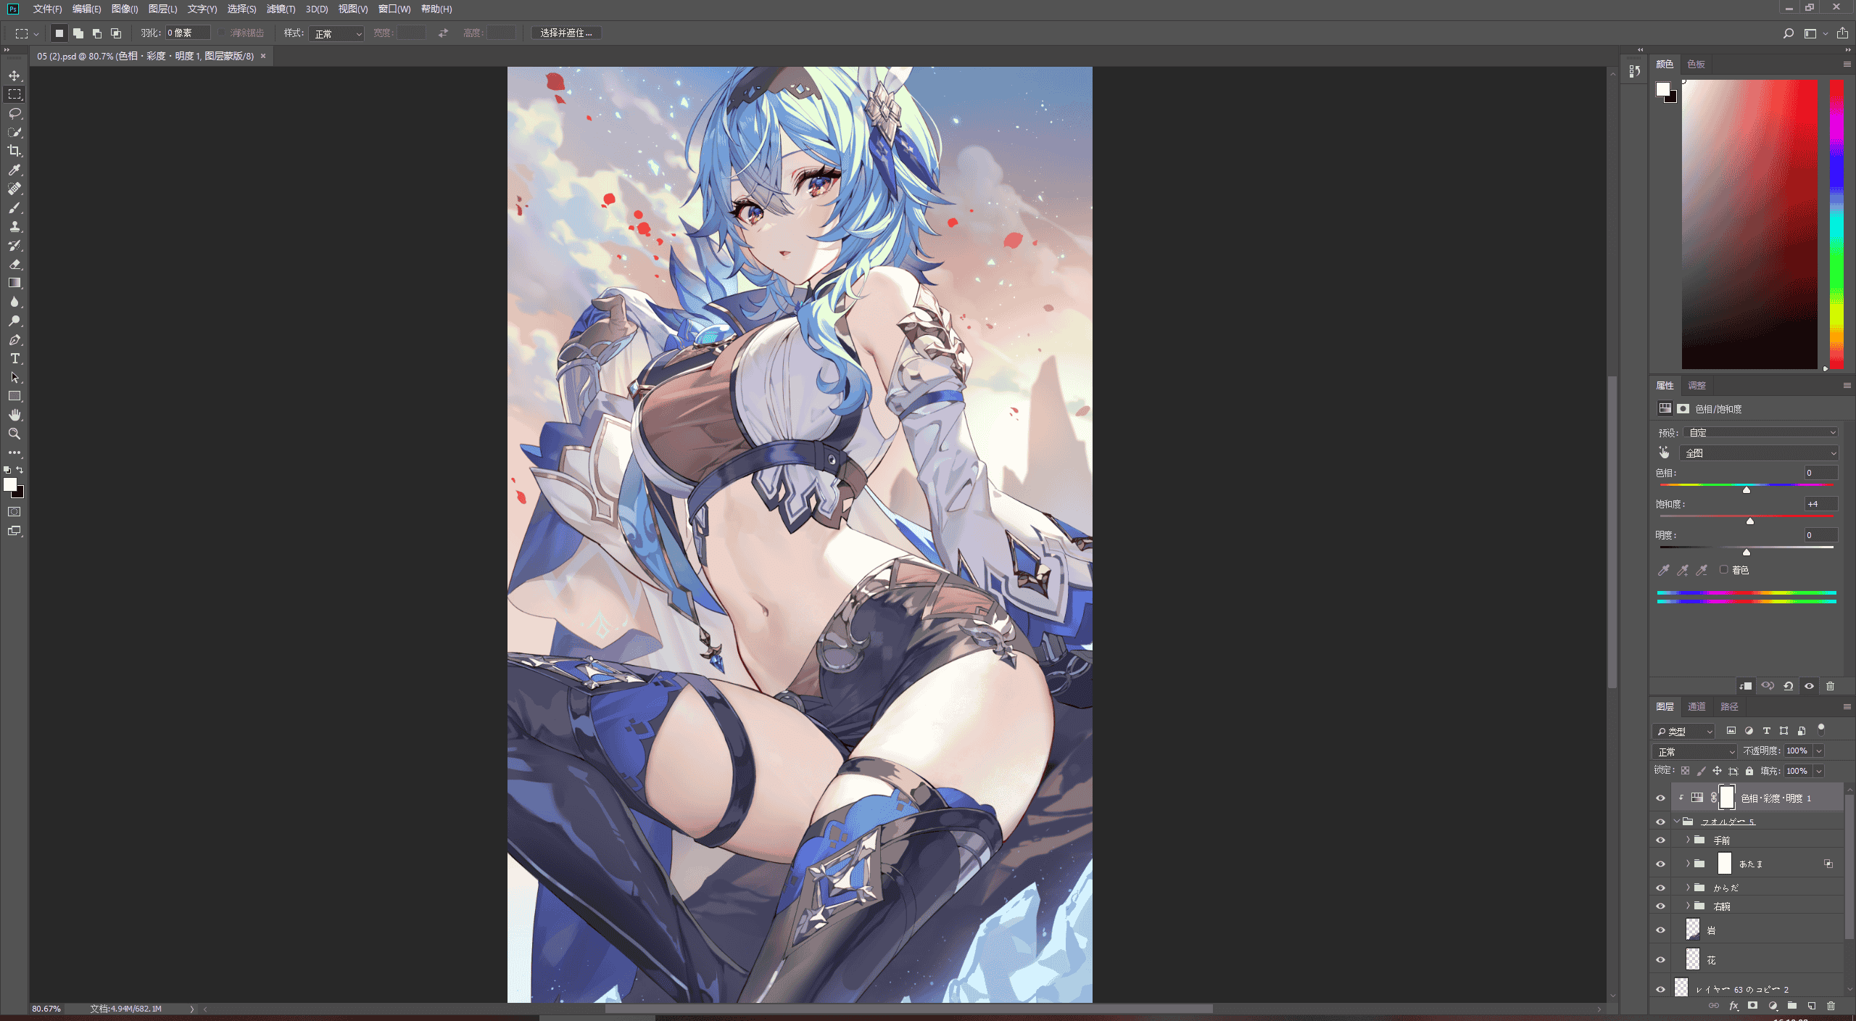Select the Eyedropper tool
The width and height of the screenshot is (1856, 1021).
[x=14, y=170]
